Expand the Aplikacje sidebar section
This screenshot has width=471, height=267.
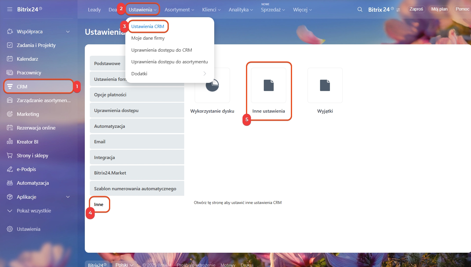(x=68, y=197)
